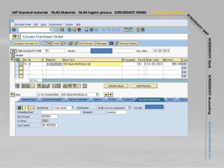Open the Environment menu
Image resolution: width=224 pixels, height=168 pixels.
pyautogui.click(x=55, y=25)
